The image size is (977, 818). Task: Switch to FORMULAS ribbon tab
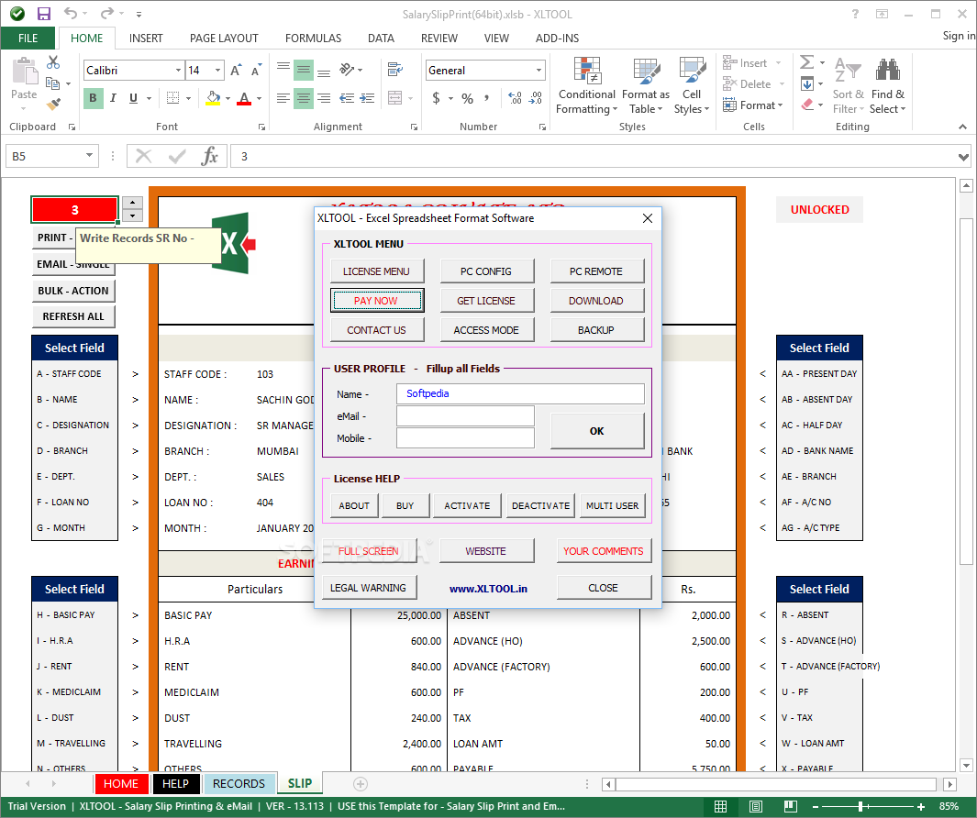[x=313, y=38]
